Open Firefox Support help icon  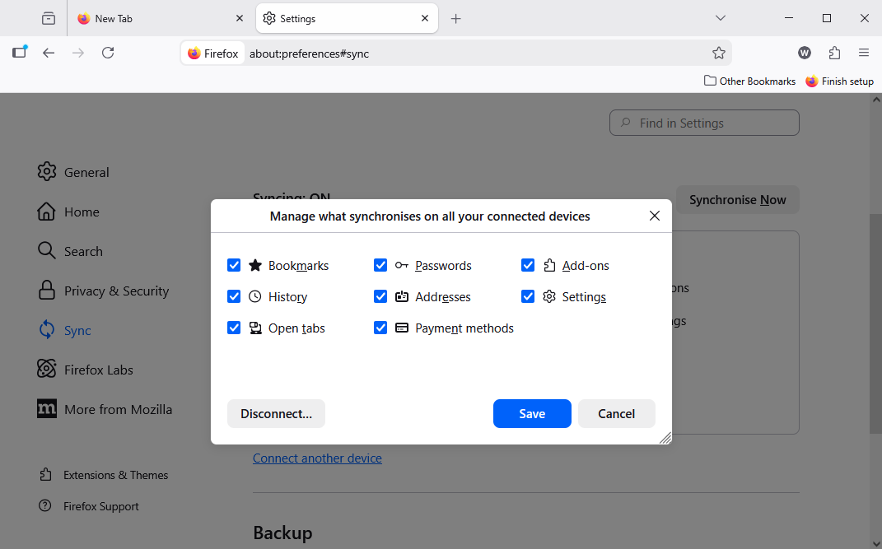click(x=45, y=506)
